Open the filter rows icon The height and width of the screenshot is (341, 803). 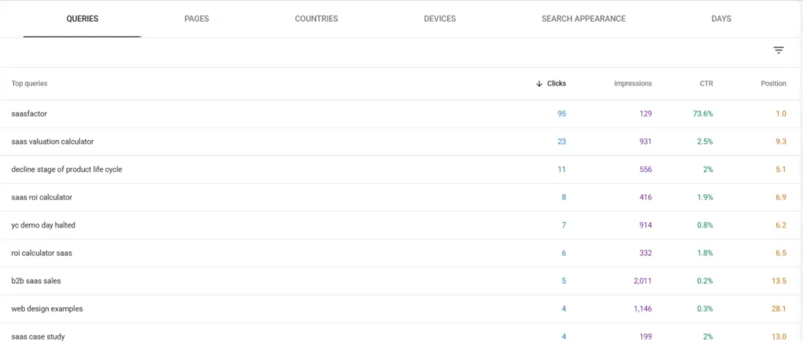coord(779,50)
